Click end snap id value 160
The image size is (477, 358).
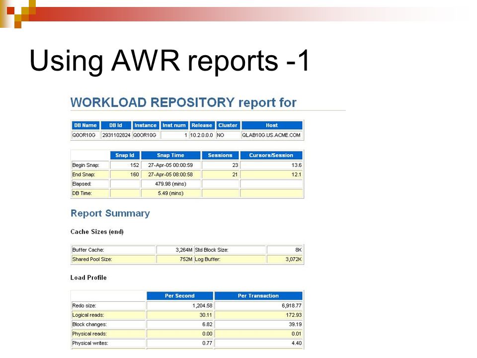135,175
